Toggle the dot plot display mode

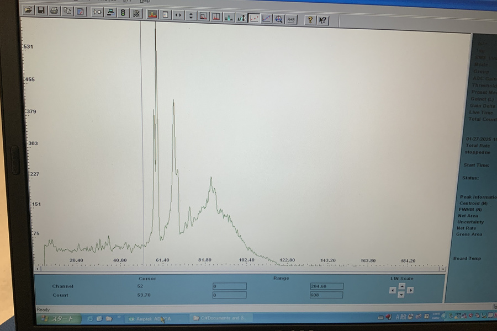pos(254,18)
